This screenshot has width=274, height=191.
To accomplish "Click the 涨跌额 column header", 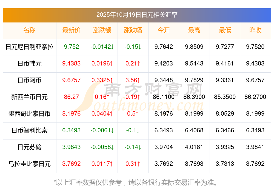I will pos(102,30).
